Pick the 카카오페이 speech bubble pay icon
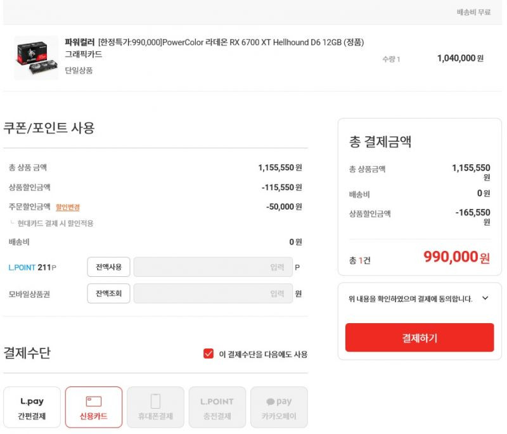507x434 pixels. (279, 401)
